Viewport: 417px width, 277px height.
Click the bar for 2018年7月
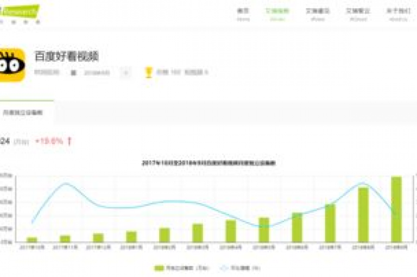(x=330, y=223)
